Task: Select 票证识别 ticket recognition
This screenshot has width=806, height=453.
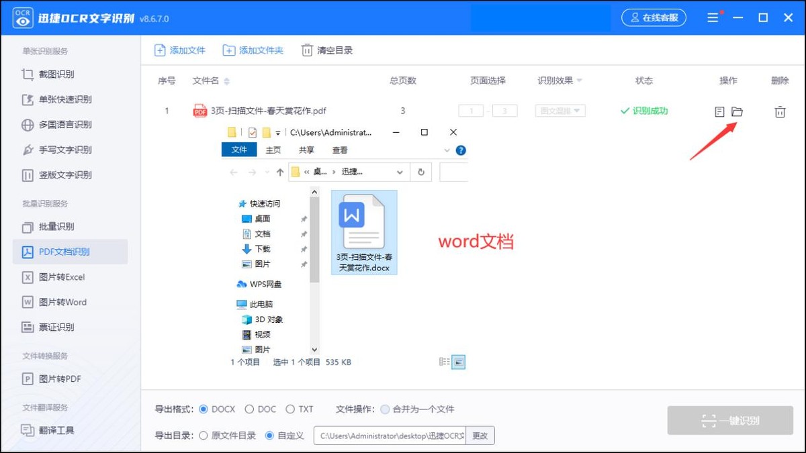Action: 48,327
